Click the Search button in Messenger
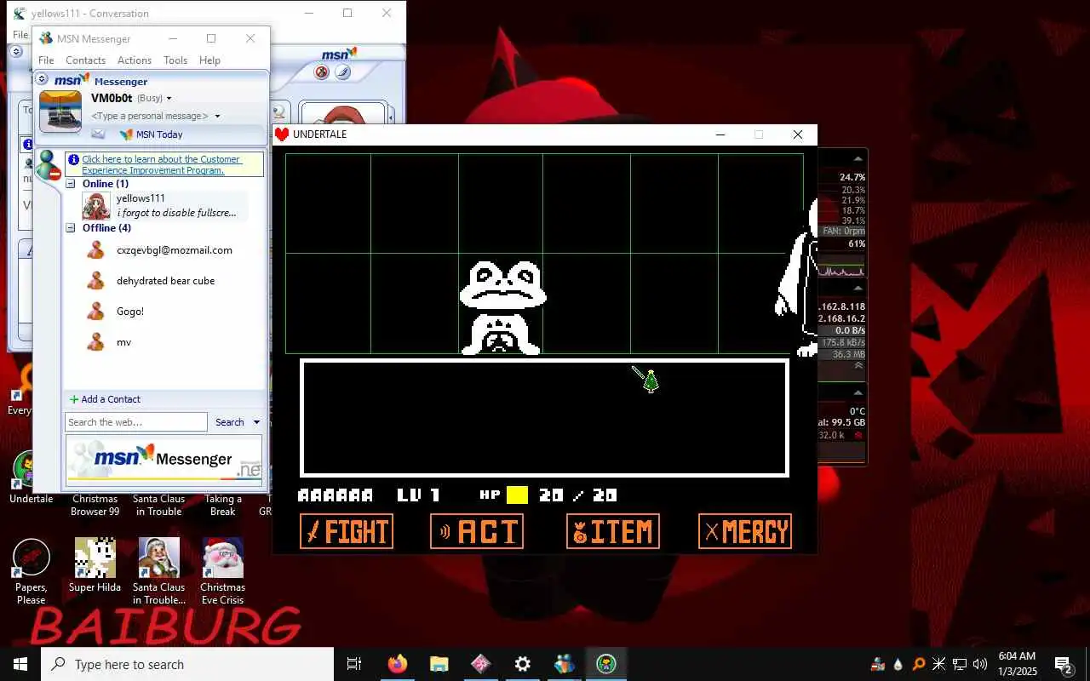 [x=230, y=422]
